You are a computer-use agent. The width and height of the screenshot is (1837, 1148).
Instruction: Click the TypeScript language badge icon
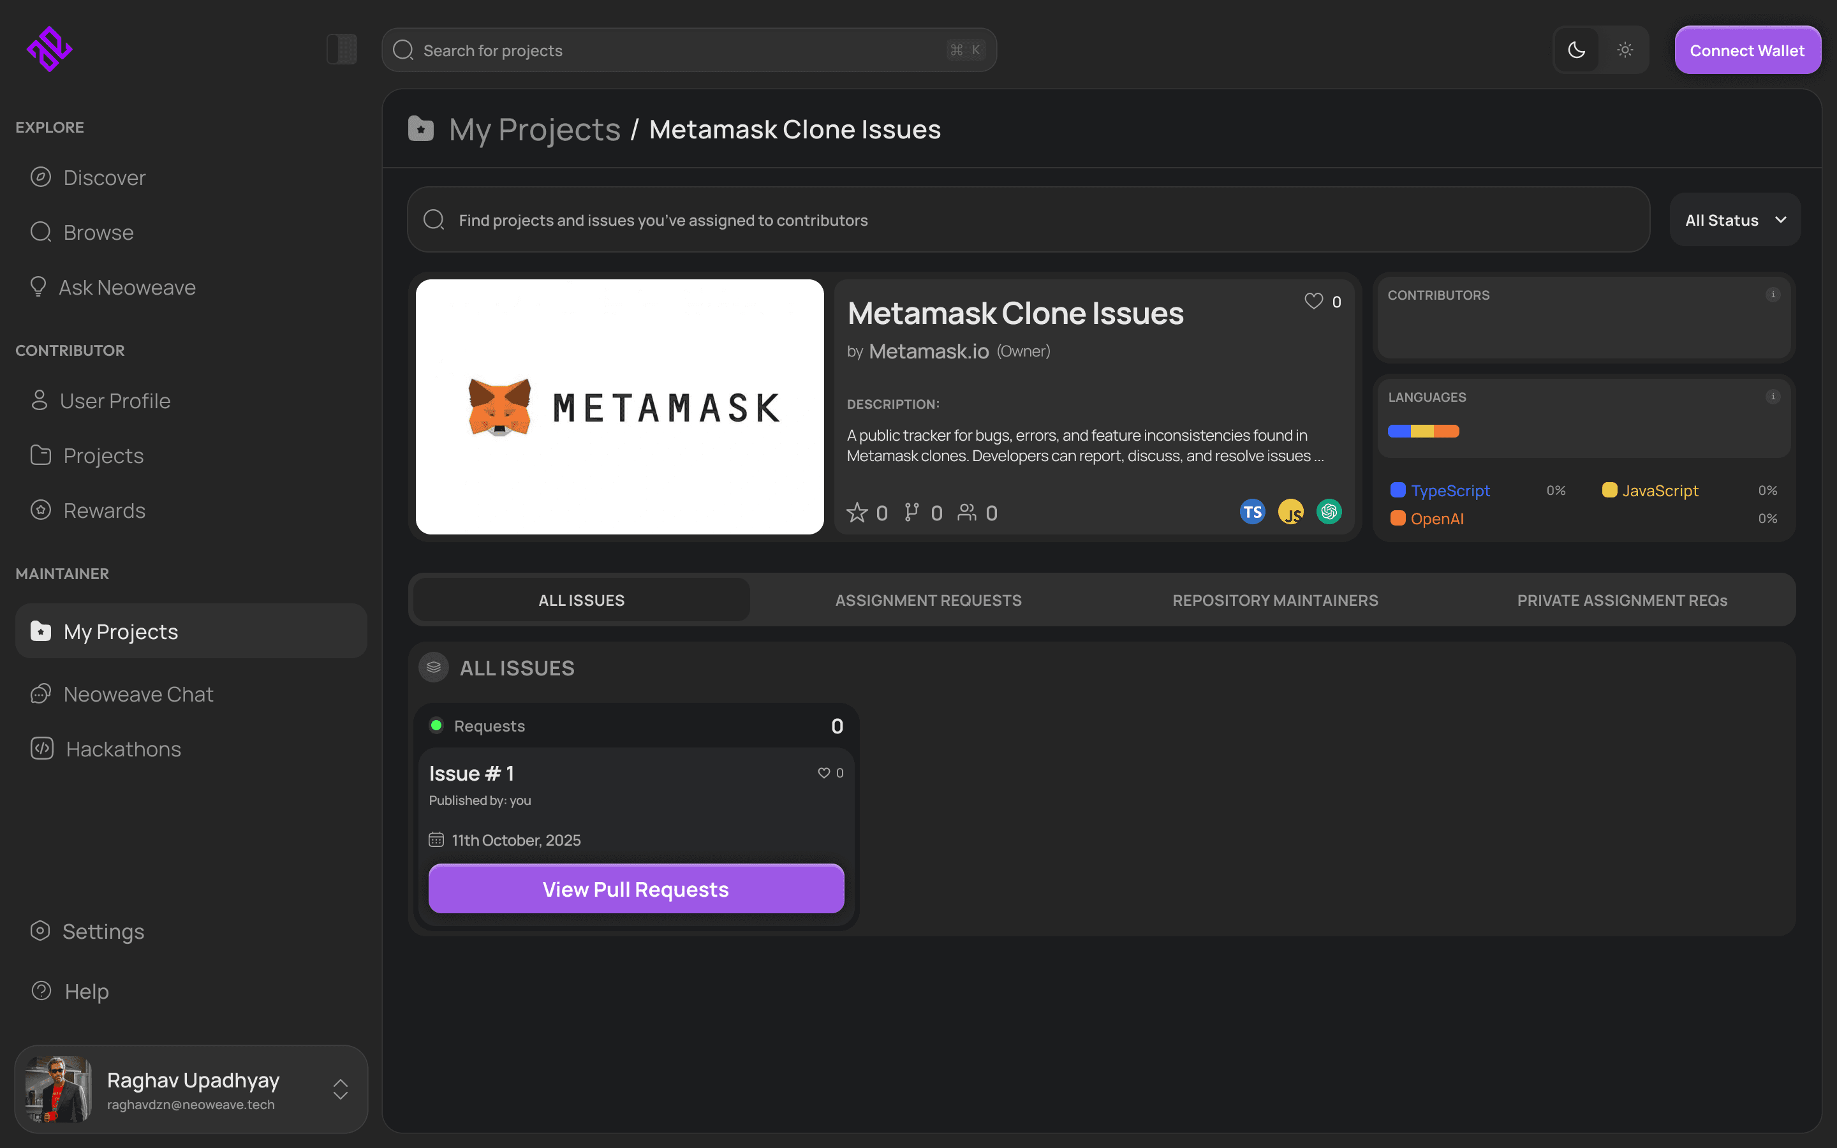click(1251, 513)
